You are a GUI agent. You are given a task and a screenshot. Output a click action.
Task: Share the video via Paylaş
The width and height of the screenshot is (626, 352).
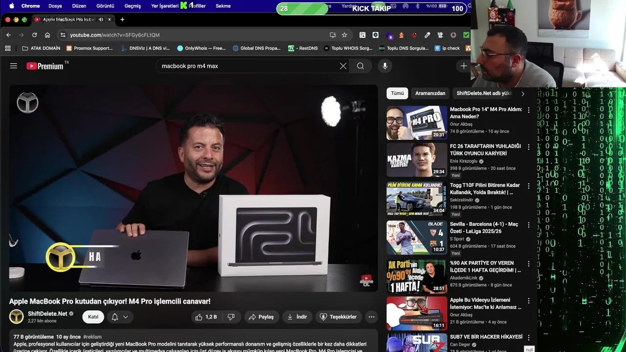[x=261, y=317]
